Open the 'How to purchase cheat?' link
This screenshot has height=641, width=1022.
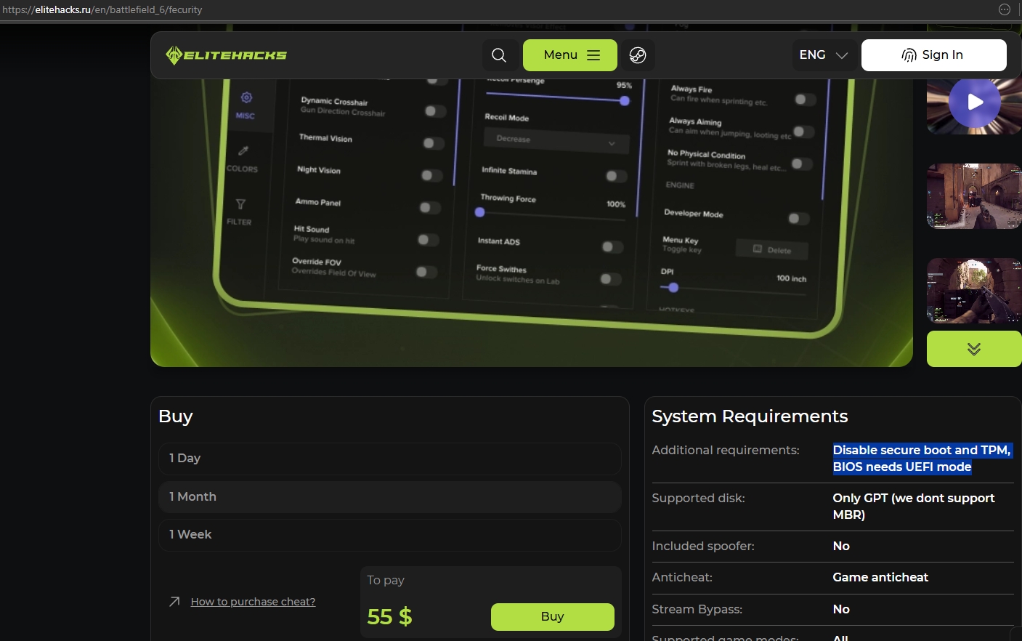(x=253, y=602)
